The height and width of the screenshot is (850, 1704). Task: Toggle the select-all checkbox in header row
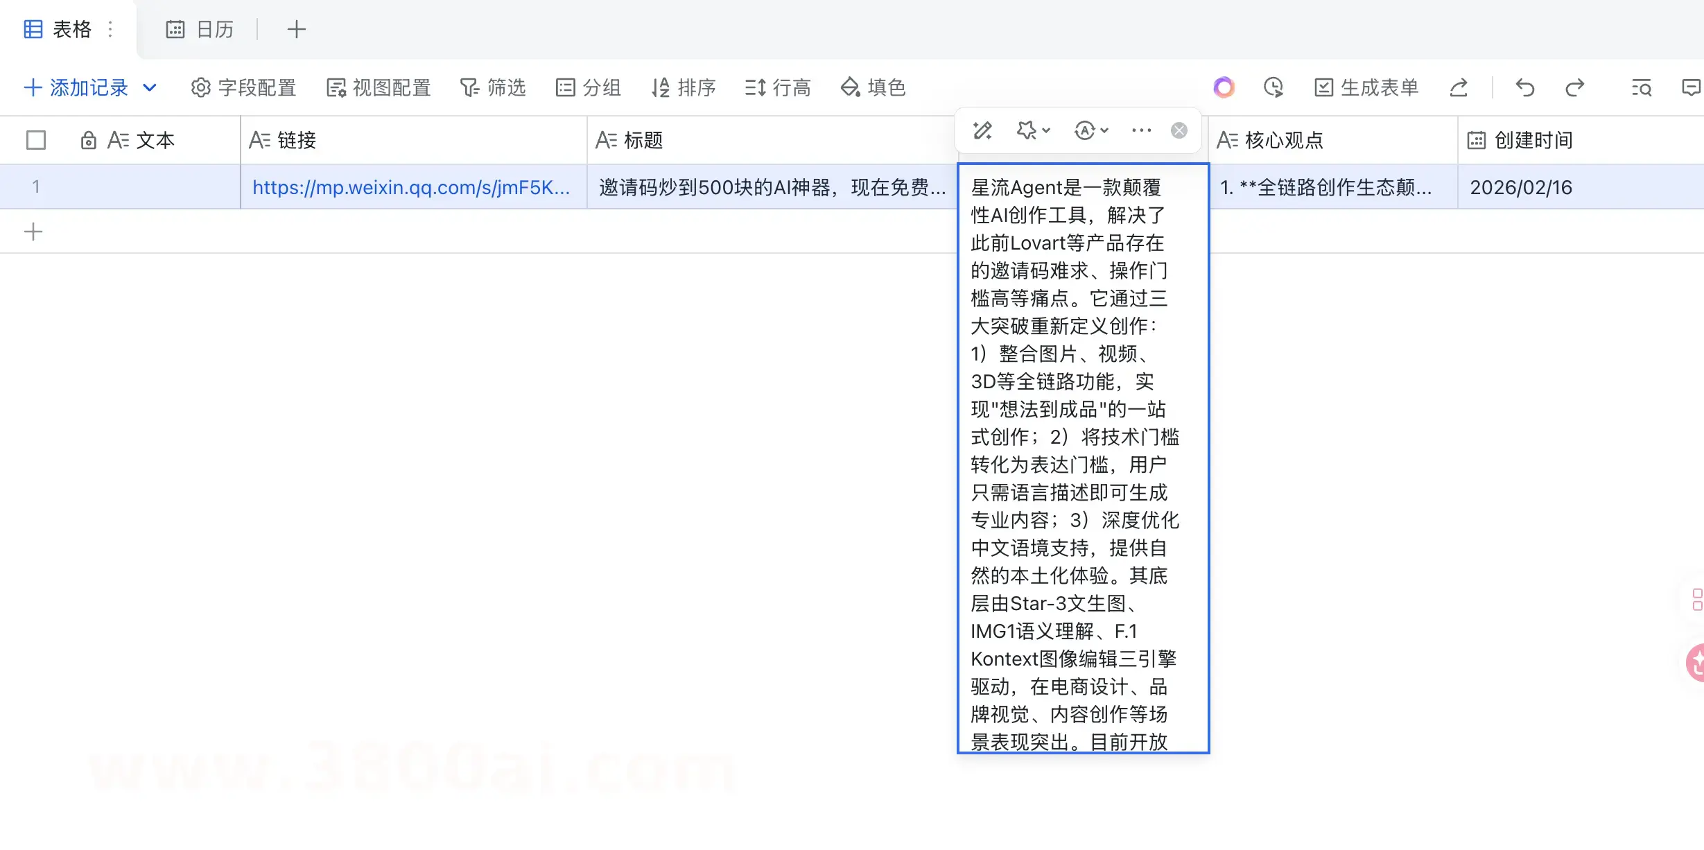(x=36, y=139)
